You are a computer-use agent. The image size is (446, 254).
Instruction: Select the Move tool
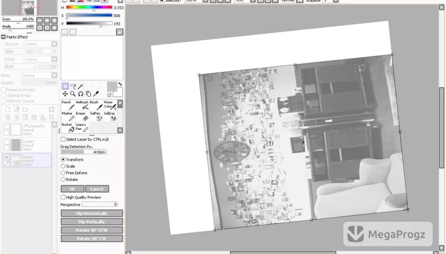pos(65,94)
